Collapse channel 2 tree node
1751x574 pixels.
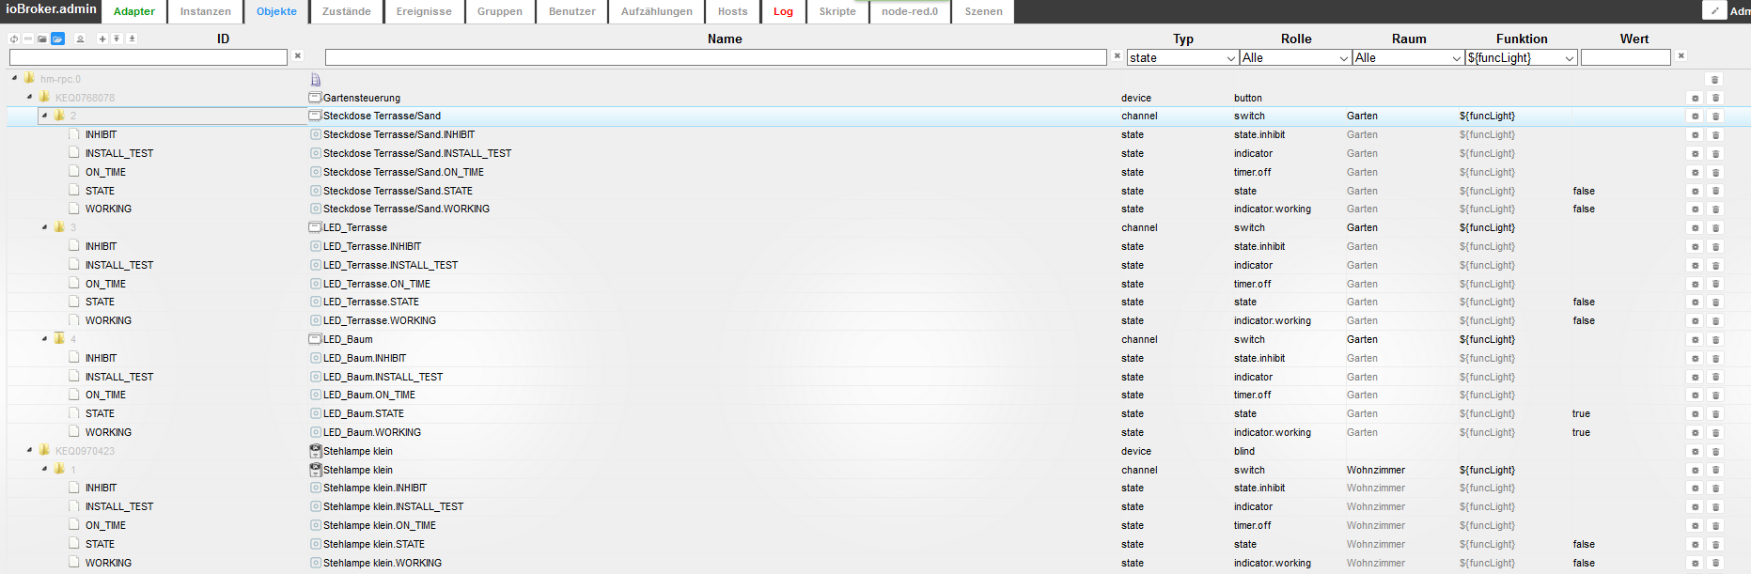[44, 116]
